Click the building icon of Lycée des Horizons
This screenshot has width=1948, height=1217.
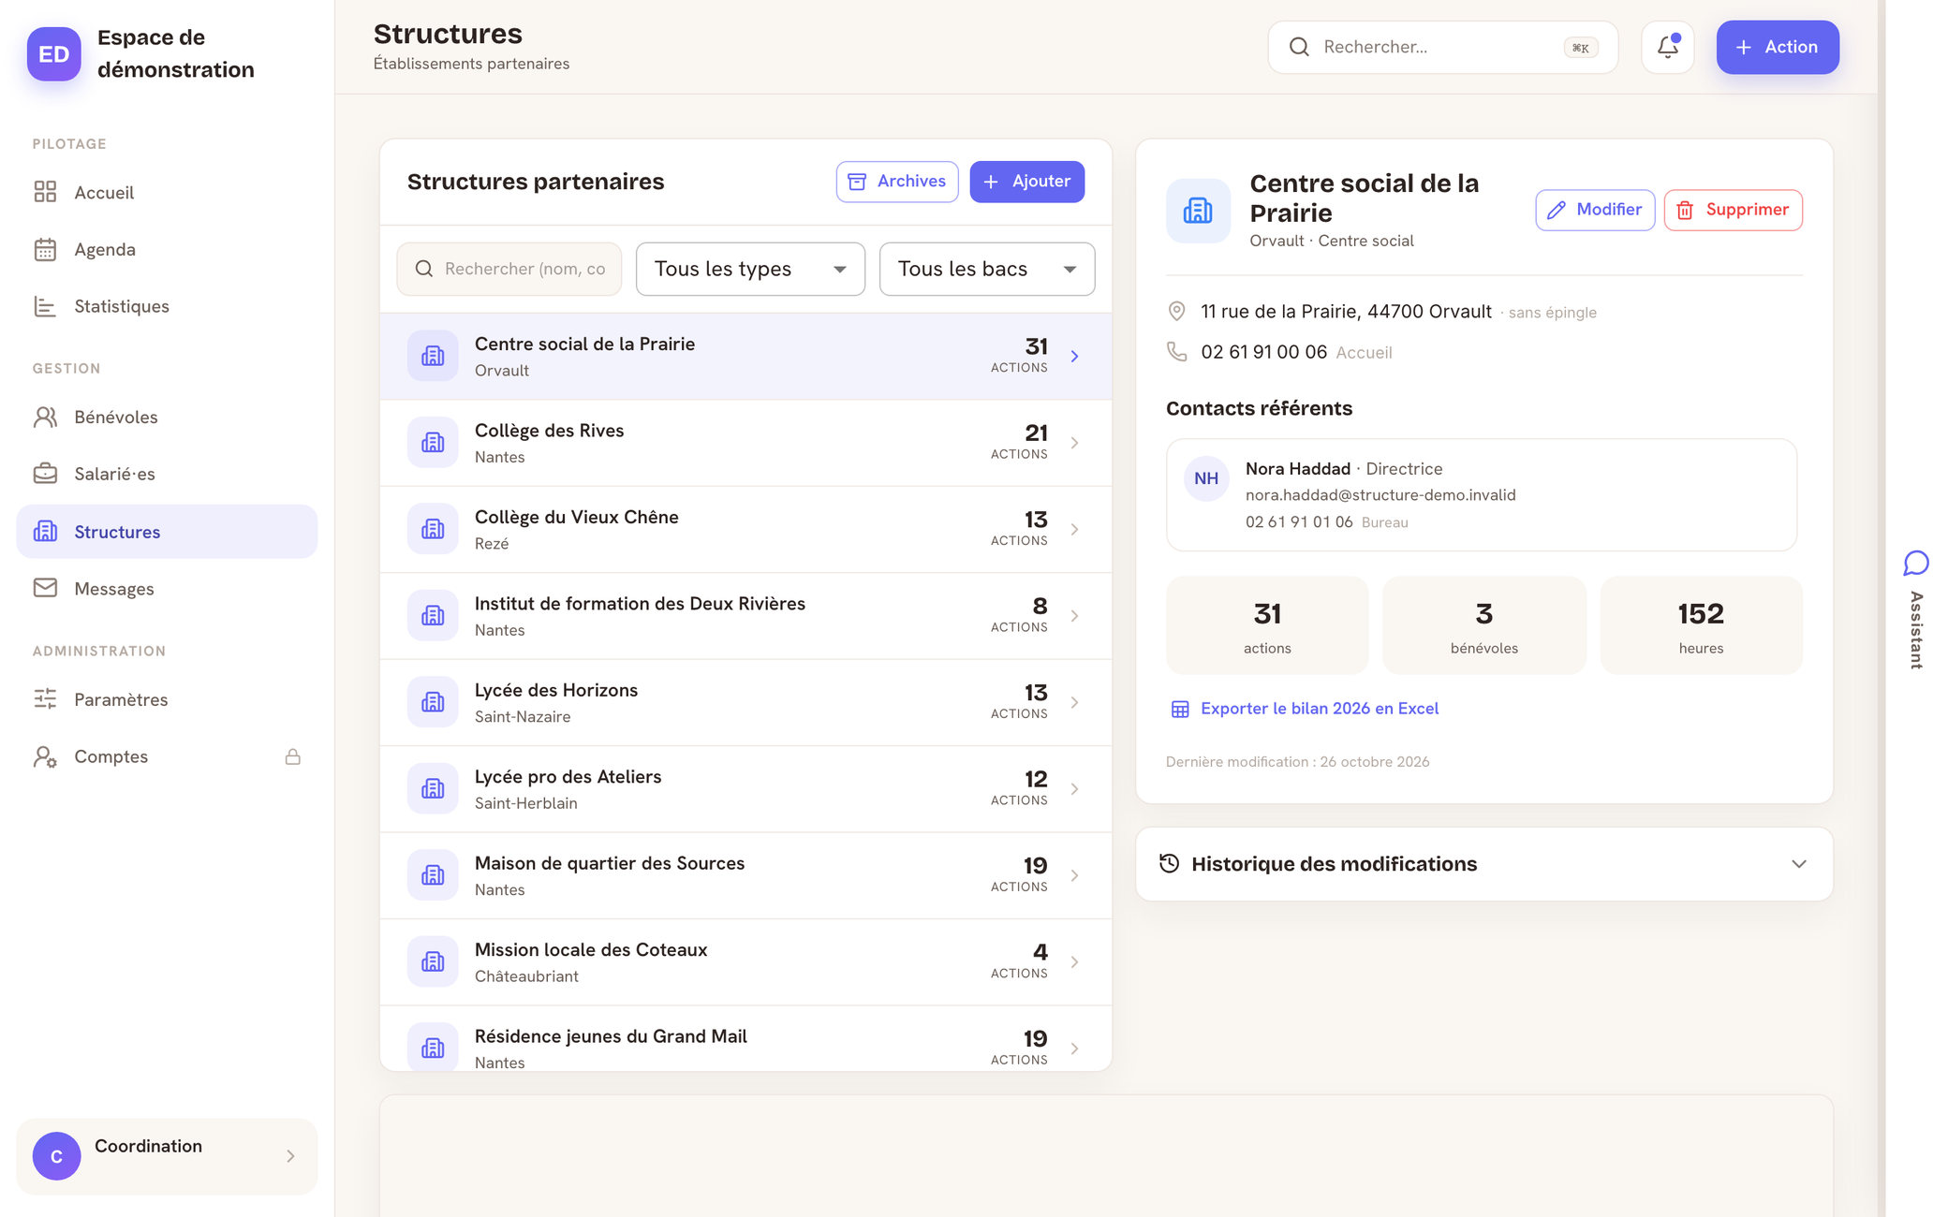433,702
